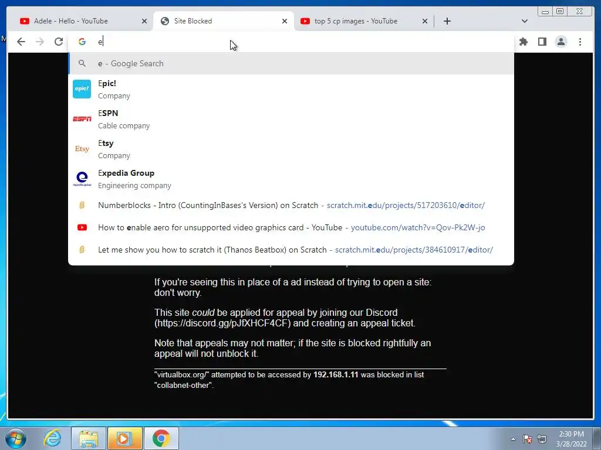Click the Etsy logo thumbnail
601x450 pixels.
82,149
